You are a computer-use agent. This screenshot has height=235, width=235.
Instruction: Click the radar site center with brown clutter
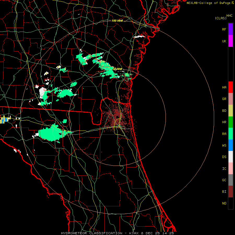point(117,117)
